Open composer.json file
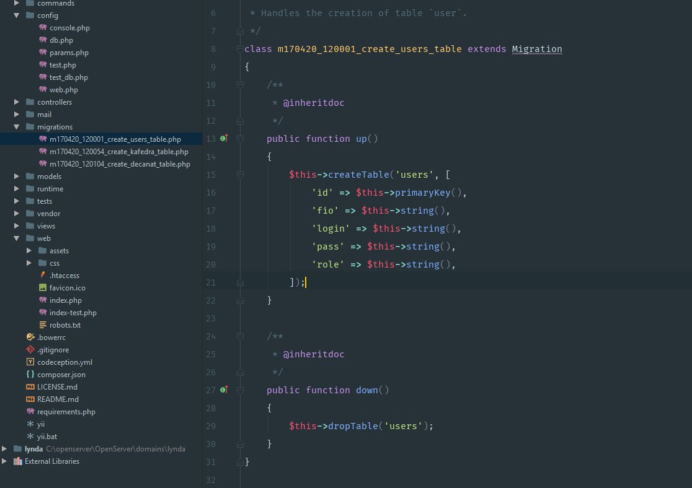This screenshot has height=488, width=692. point(61,374)
